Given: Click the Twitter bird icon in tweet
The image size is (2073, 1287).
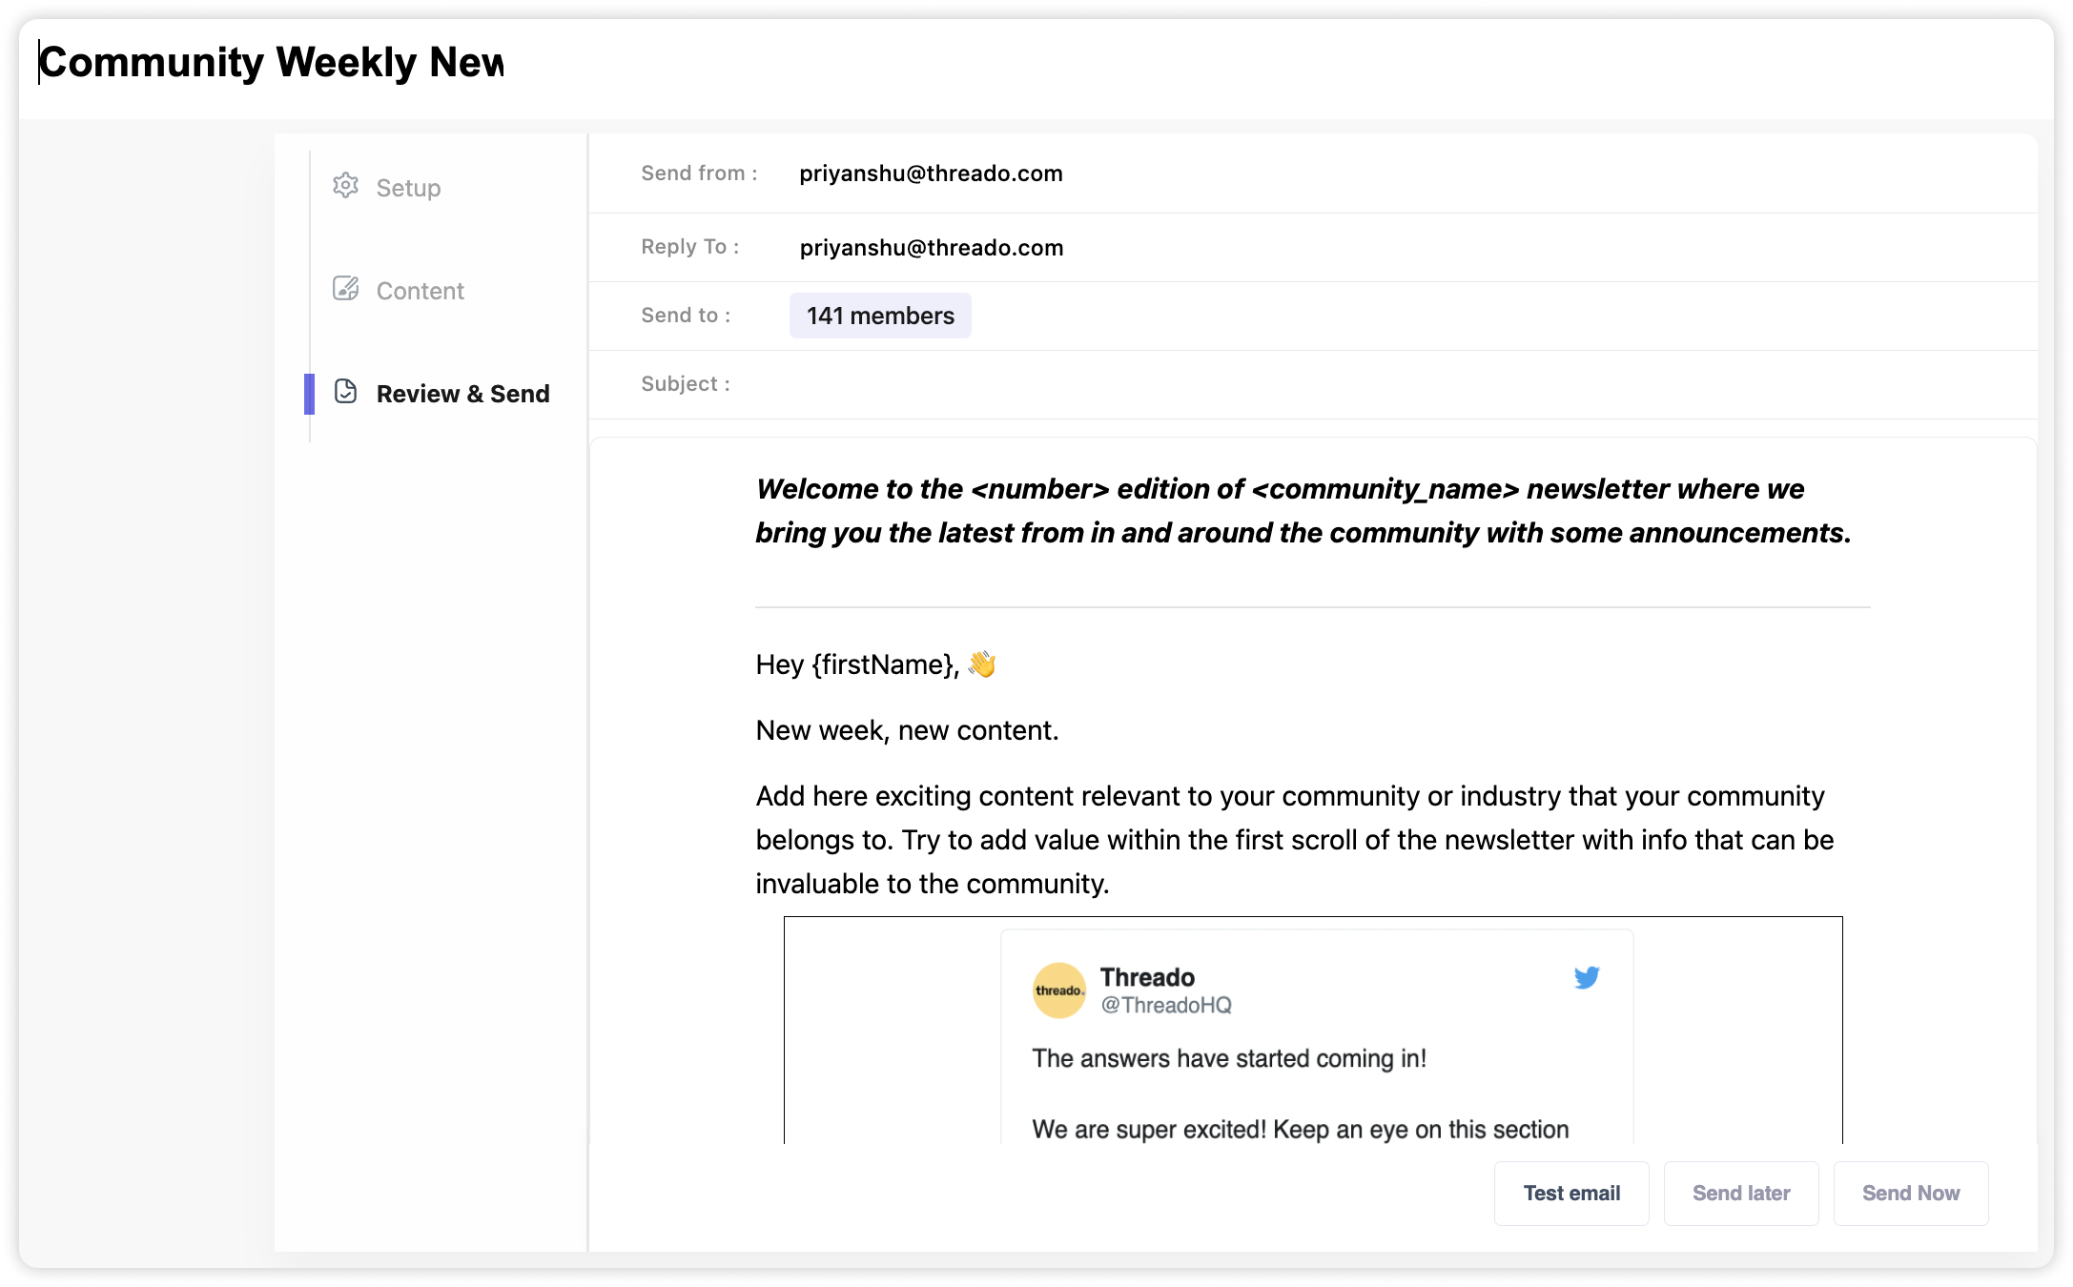Looking at the screenshot, I should [x=1587, y=978].
